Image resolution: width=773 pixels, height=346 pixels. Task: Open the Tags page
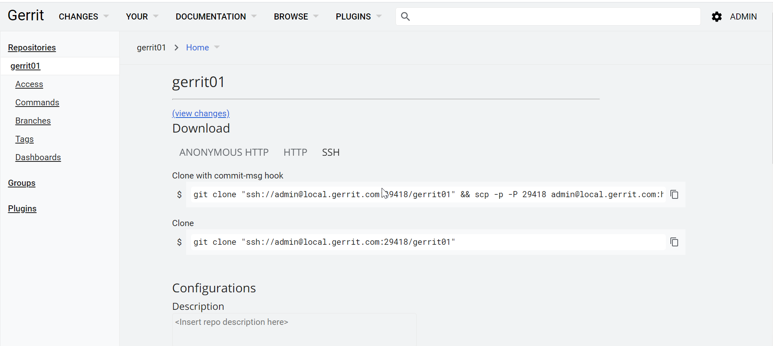(x=24, y=139)
